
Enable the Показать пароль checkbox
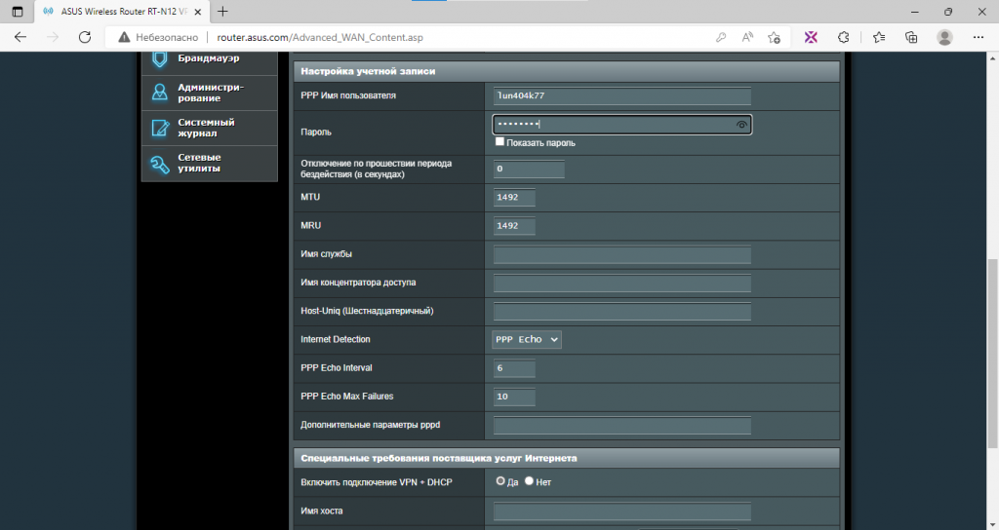[x=499, y=142]
